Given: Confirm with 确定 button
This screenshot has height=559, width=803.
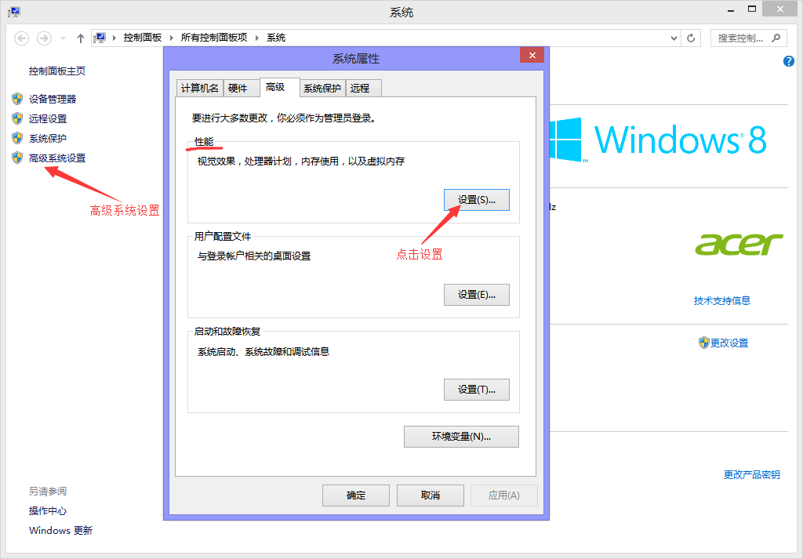Looking at the screenshot, I should pyautogui.click(x=356, y=495).
